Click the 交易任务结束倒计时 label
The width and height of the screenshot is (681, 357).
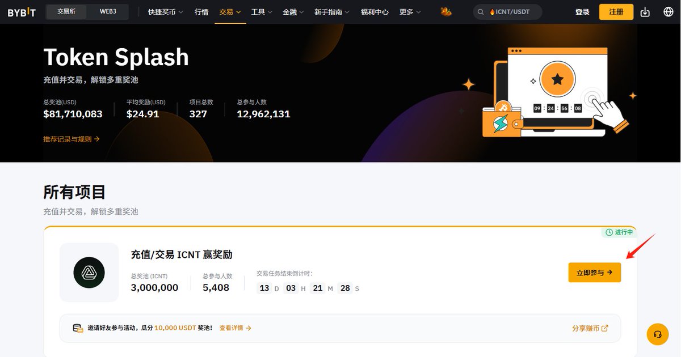[285, 273]
